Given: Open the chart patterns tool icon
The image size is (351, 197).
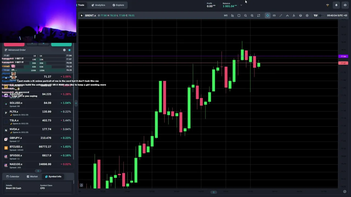Looking at the screenshot, I should click(287, 16).
